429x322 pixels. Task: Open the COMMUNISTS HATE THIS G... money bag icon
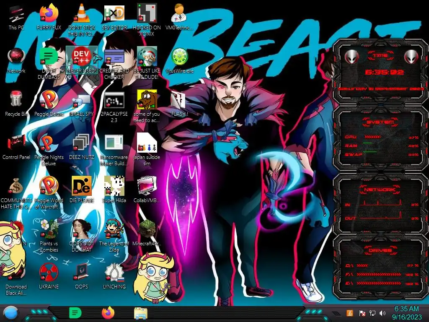16,193
